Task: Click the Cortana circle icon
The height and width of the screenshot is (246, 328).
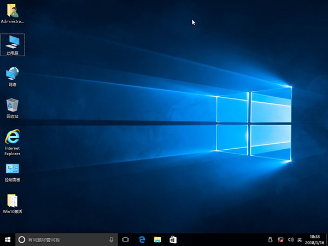Action: tap(22, 239)
